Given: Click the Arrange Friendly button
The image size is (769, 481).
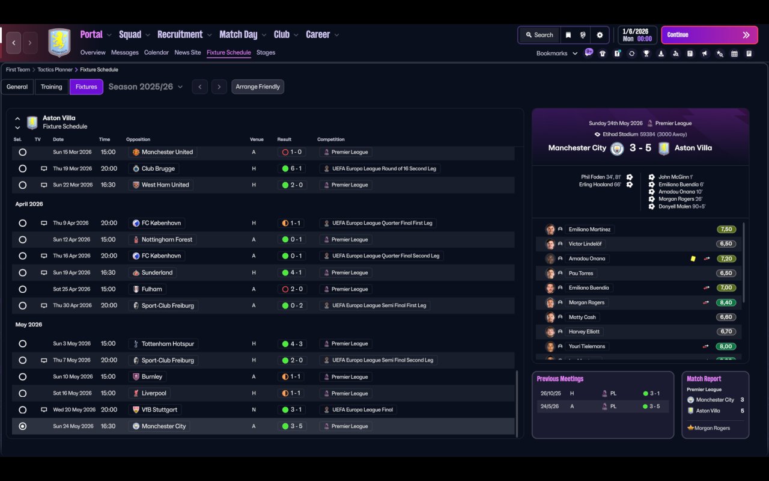Looking at the screenshot, I should 258,87.
